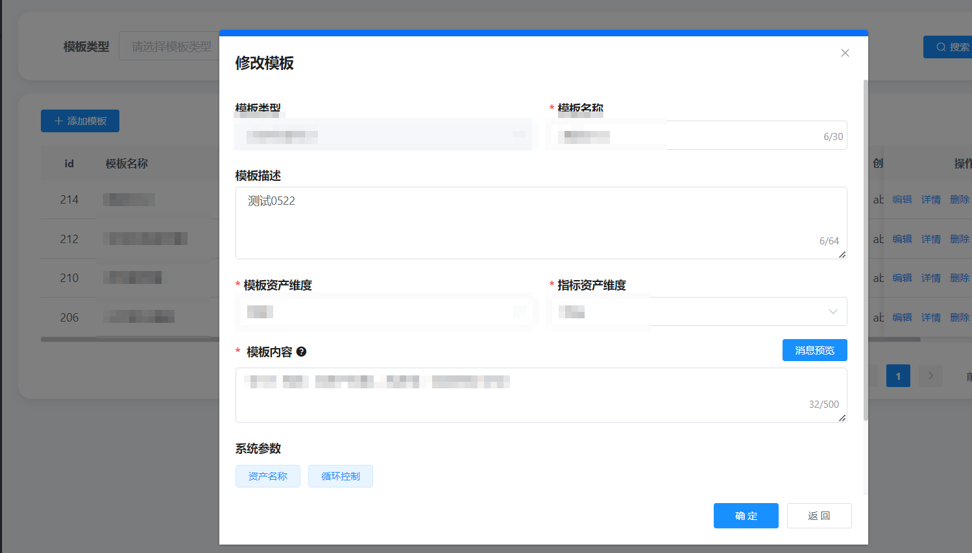Click 详情 in row 212

point(931,239)
